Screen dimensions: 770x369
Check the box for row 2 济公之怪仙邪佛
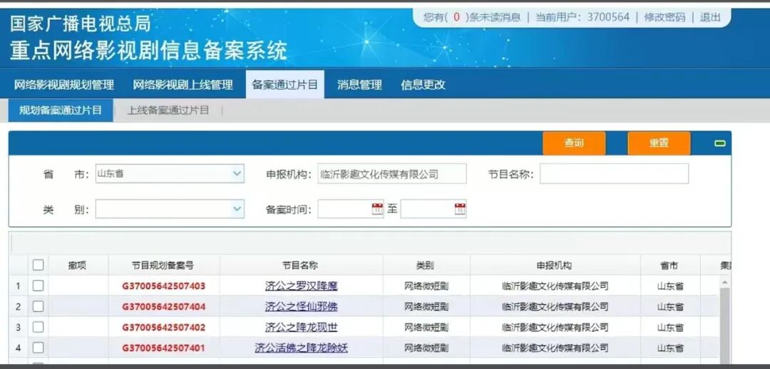click(38, 307)
